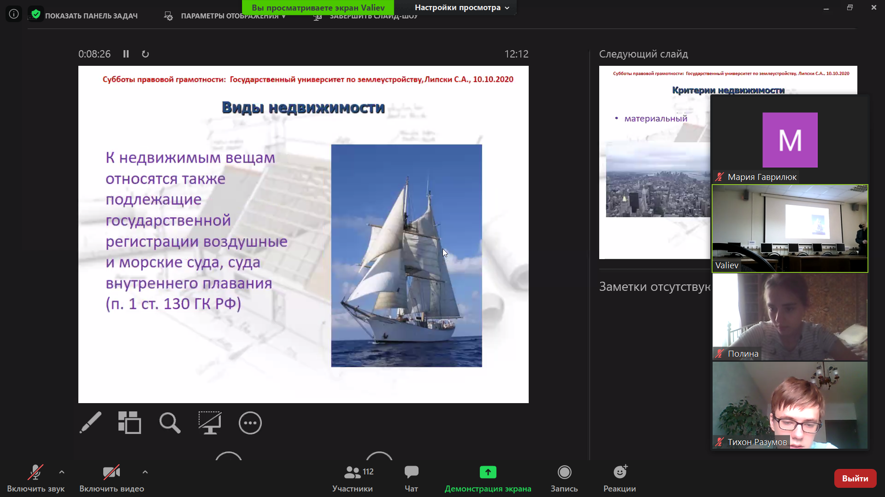This screenshot has width=885, height=497.
Task: Click the Запись record button
Action: (x=564, y=479)
